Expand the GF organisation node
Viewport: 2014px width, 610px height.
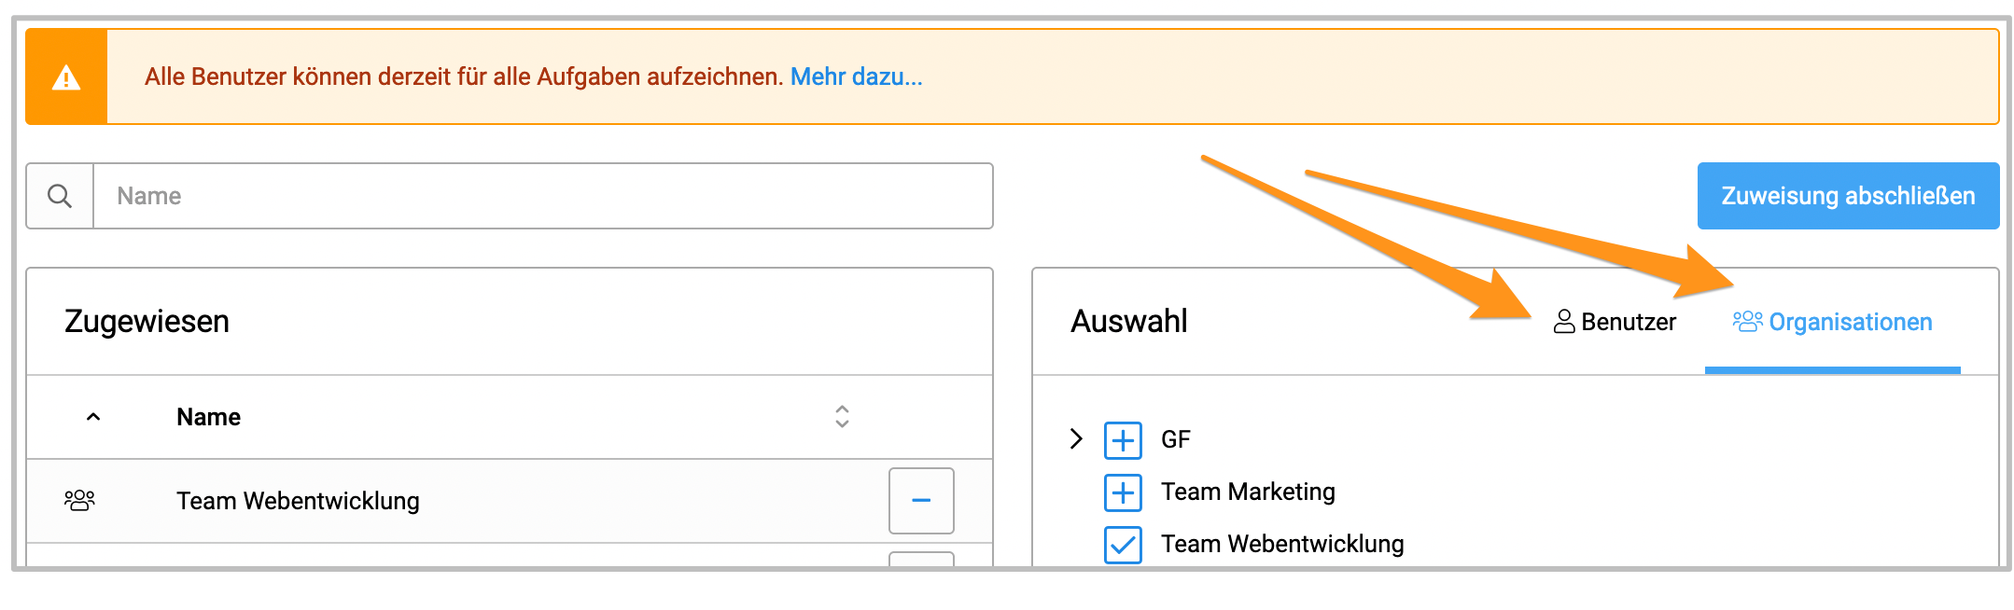click(1076, 438)
